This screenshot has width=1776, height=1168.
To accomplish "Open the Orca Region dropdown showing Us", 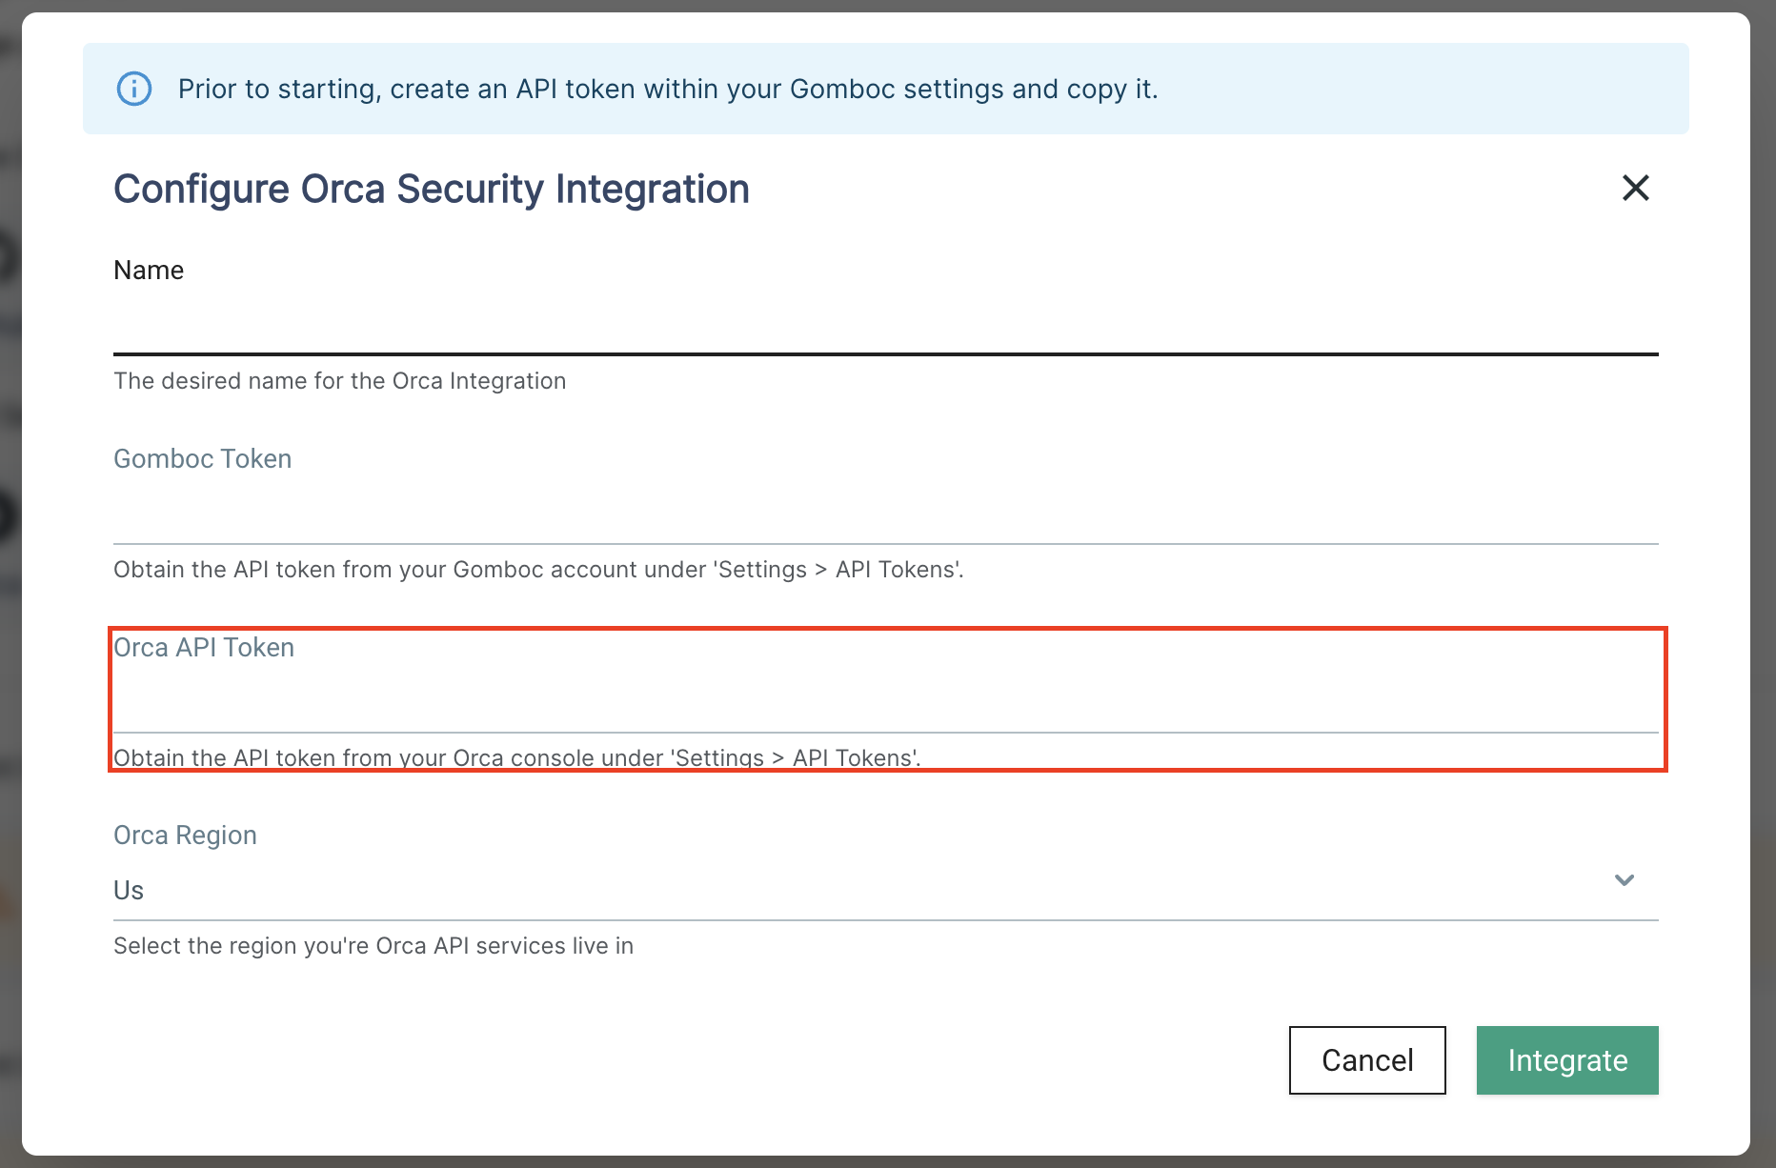I will pyautogui.click(x=886, y=890).
